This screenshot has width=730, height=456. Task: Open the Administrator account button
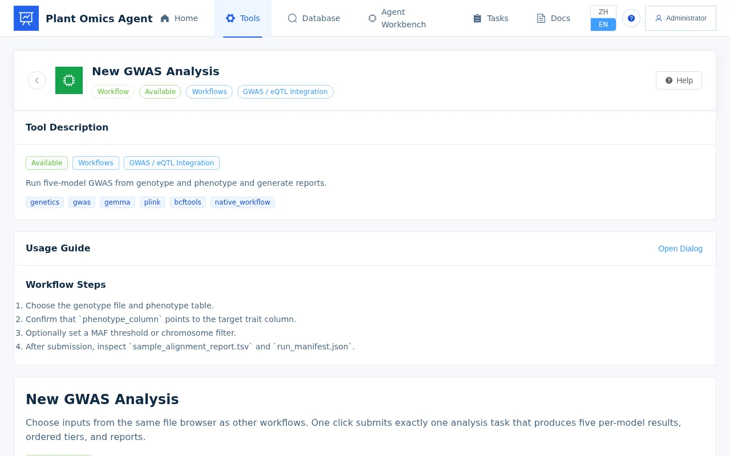pos(680,18)
